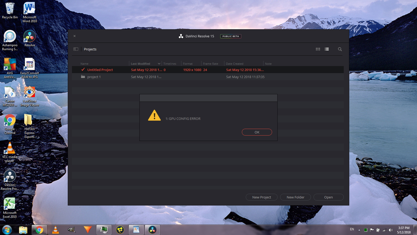Close the DaVinci Resolve project manager
This screenshot has width=417, height=235.
(x=75, y=36)
